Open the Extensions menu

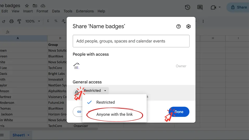(85, 11)
